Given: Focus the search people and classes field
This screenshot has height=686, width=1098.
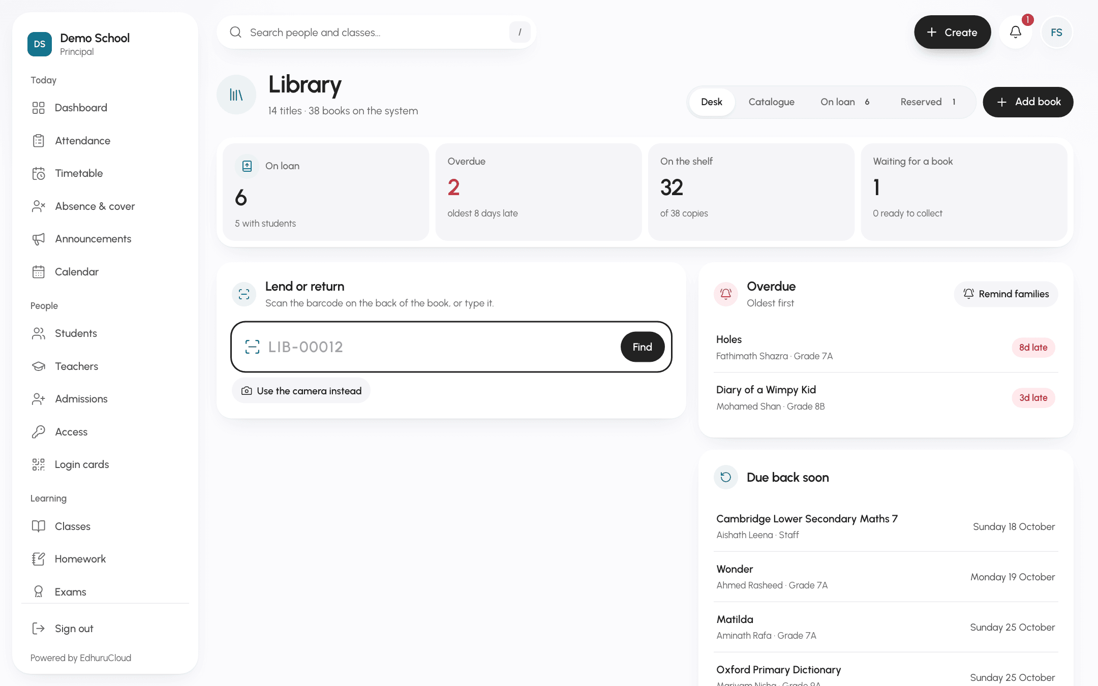Looking at the screenshot, I should pos(376,32).
